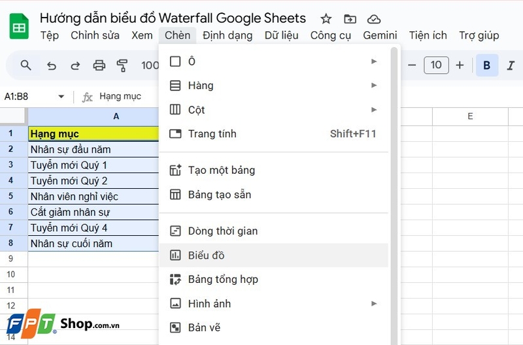Click cell Tuyển mới Quý 2

(93, 180)
